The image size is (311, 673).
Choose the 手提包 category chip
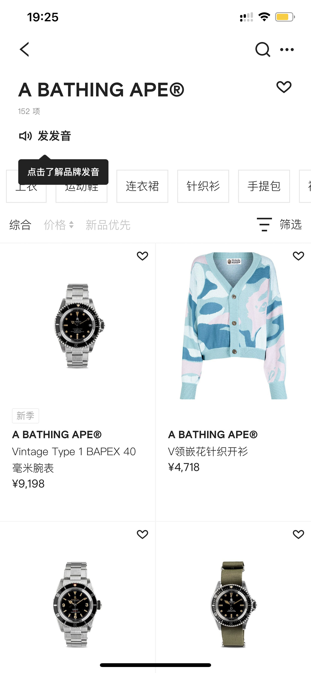[x=264, y=186]
